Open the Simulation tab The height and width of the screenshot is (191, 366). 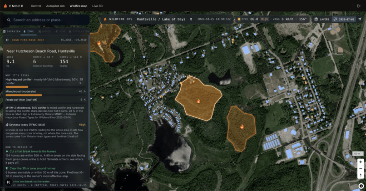pos(79,31)
